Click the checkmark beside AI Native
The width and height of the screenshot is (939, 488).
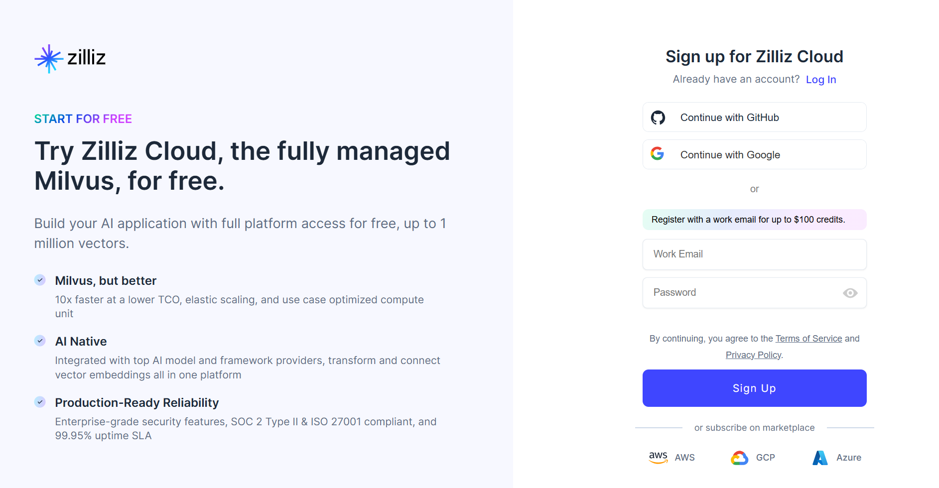pos(40,341)
